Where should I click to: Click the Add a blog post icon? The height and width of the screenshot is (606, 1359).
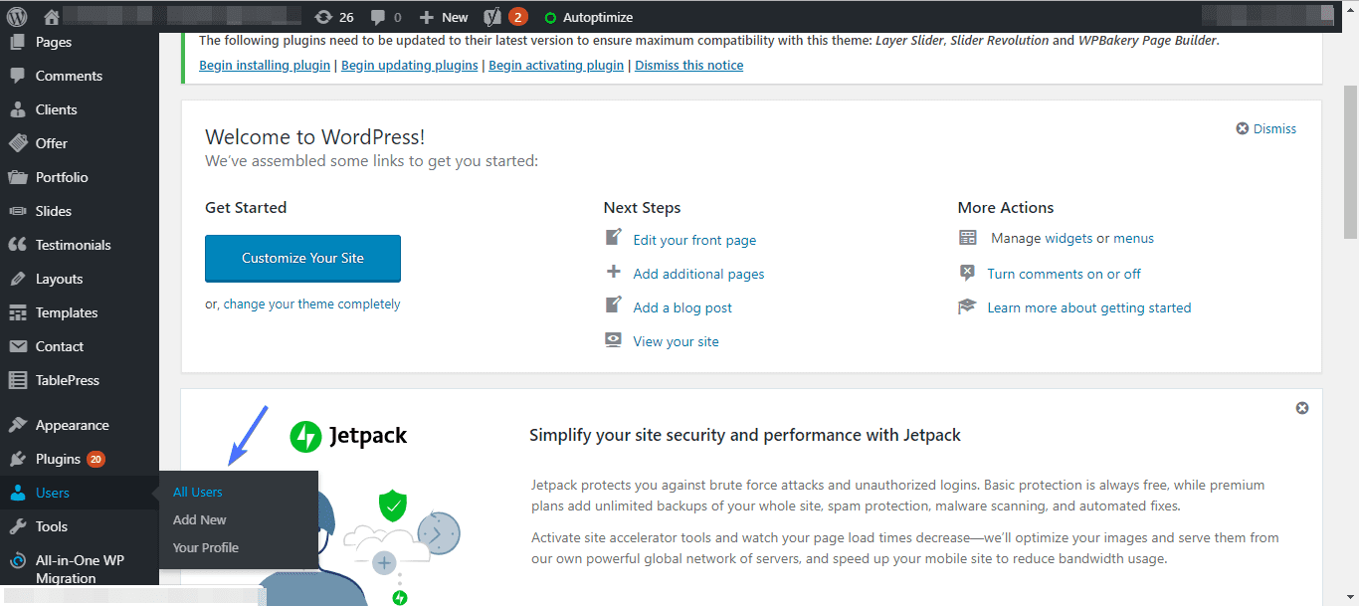(614, 305)
